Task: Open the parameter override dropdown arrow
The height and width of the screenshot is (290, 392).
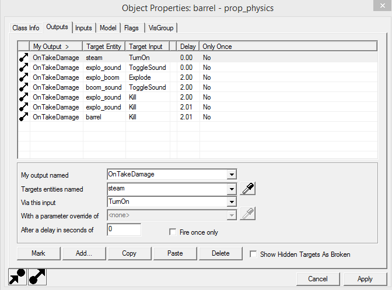Action: (x=232, y=215)
